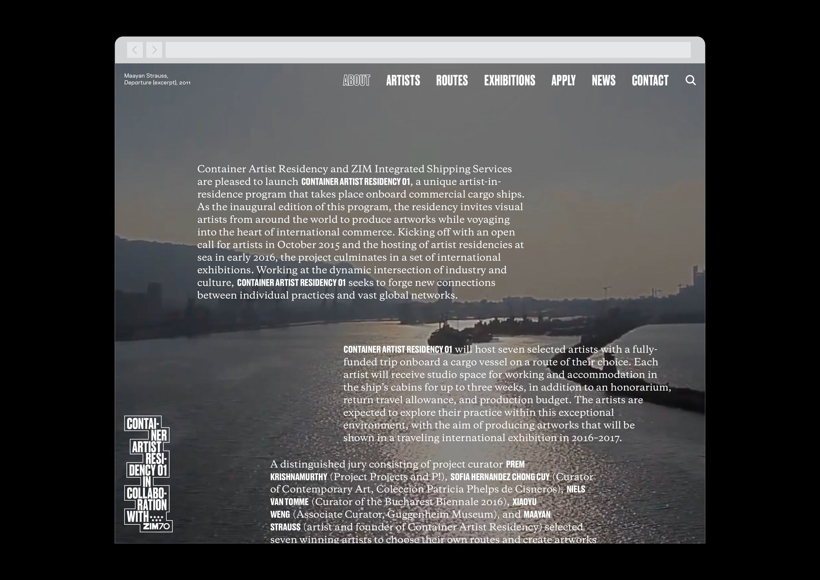Click the ZIM70 mark in the logo

pyautogui.click(x=156, y=526)
